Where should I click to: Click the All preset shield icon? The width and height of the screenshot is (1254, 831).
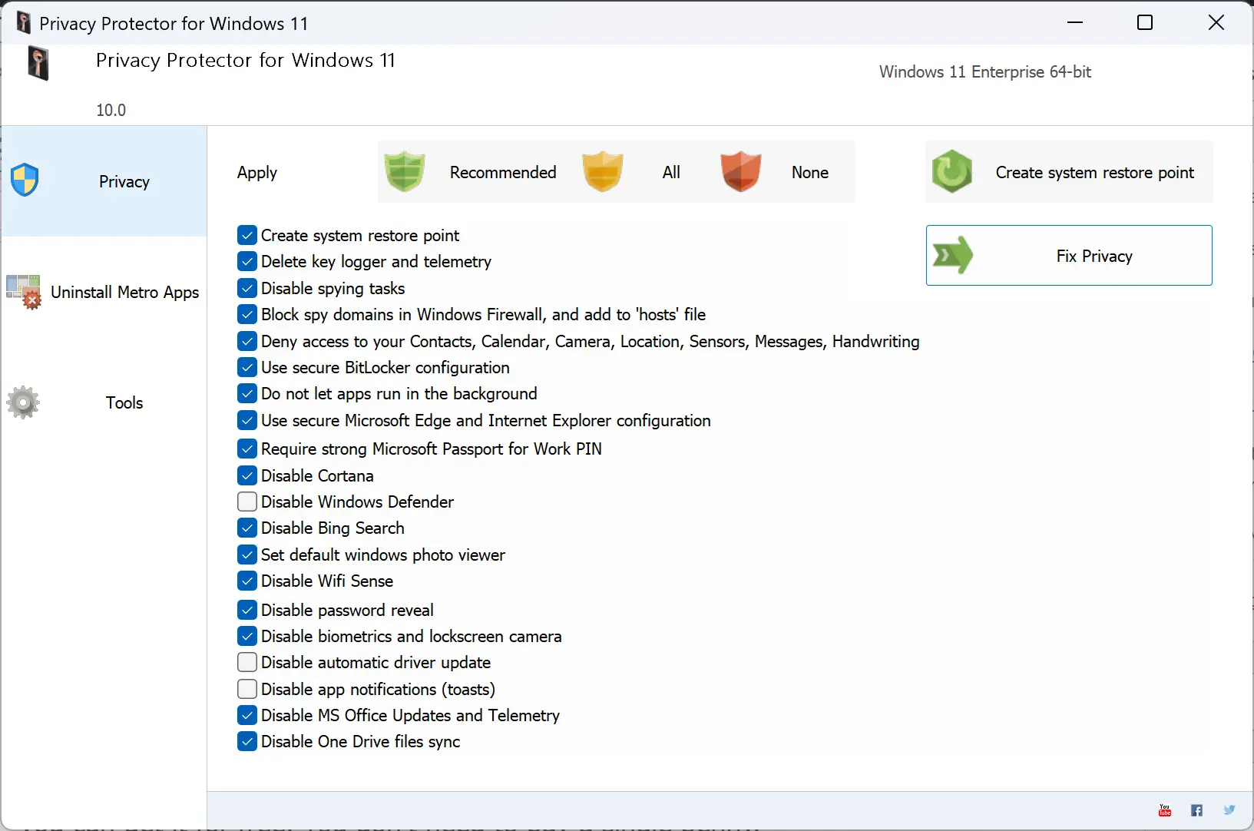click(604, 171)
